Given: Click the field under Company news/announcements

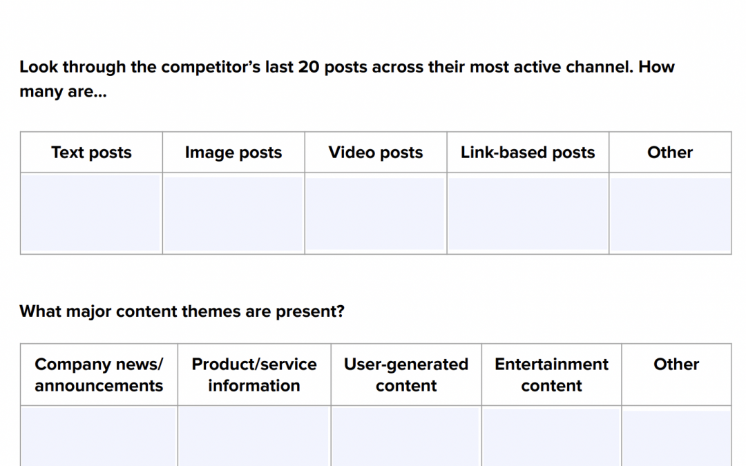Looking at the screenshot, I should (99, 436).
